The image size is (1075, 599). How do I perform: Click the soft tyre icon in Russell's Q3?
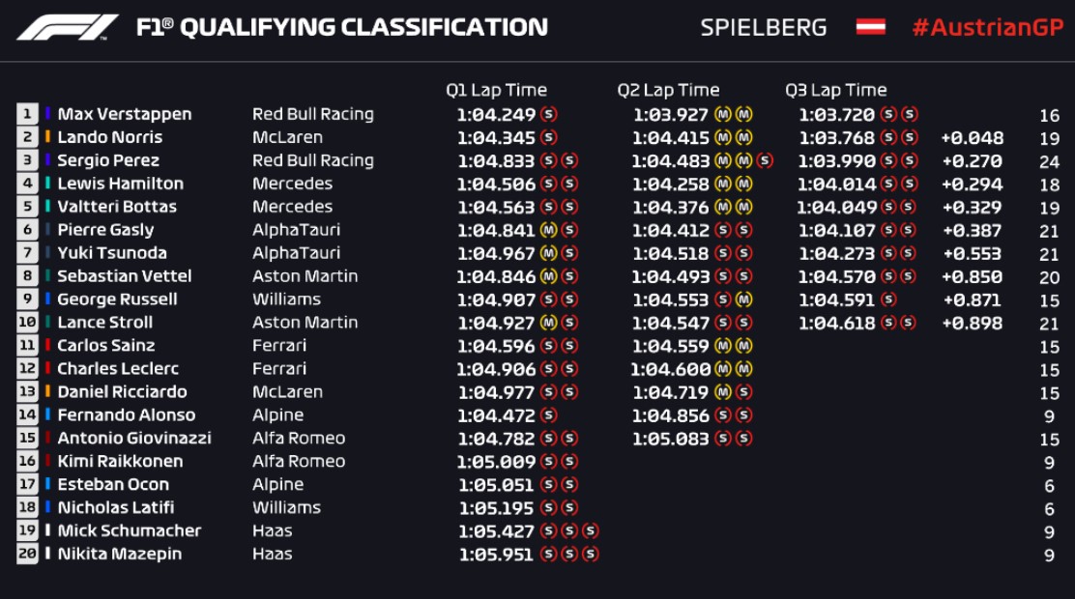(887, 299)
